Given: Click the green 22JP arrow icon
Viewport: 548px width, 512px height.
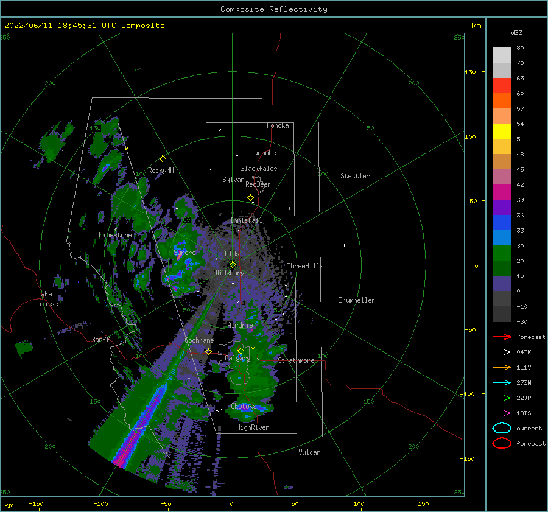Looking at the screenshot, I should pyautogui.click(x=502, y=398).
